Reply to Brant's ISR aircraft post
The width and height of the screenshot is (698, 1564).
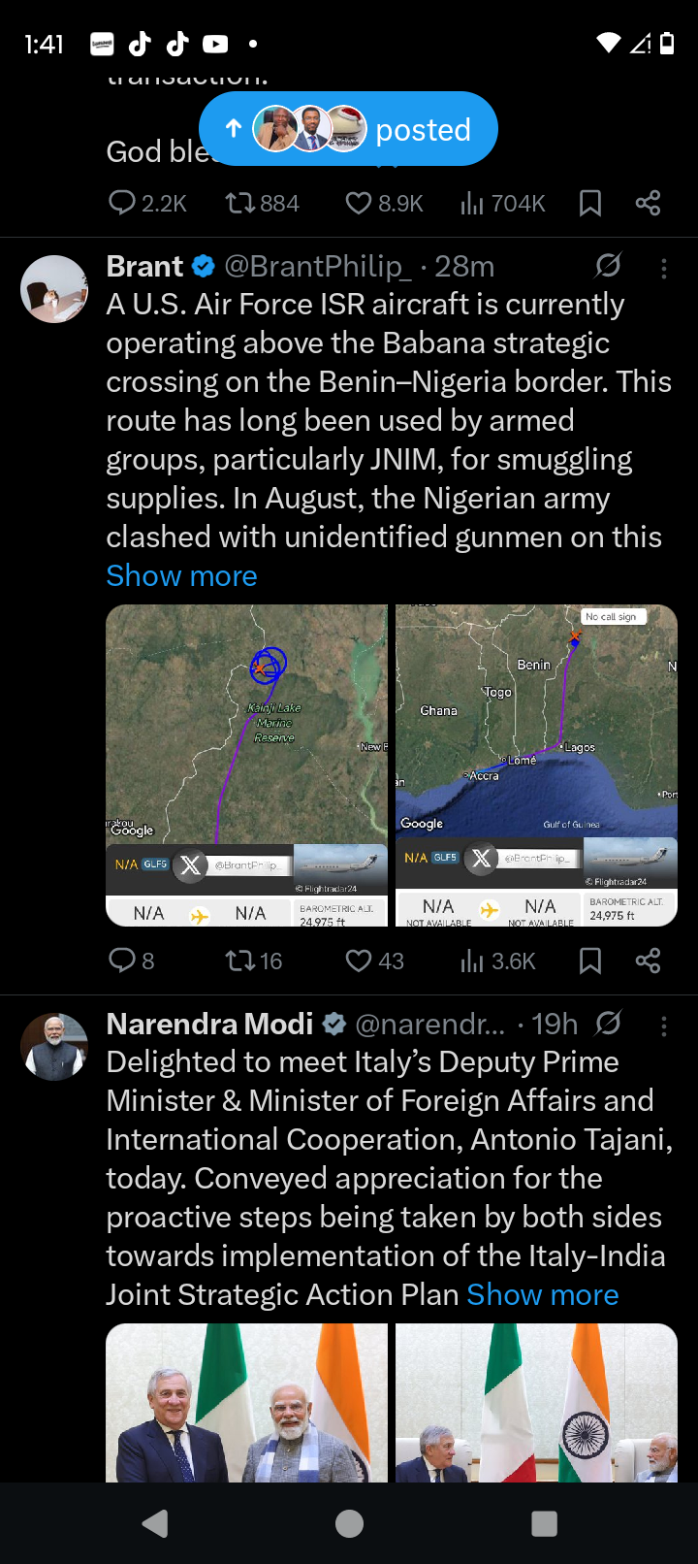click(123, 961)
